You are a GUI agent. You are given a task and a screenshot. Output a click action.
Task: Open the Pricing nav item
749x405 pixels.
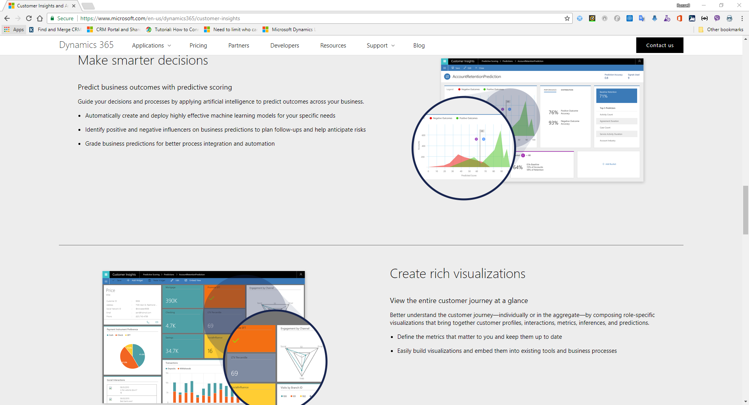pos(198,46)
